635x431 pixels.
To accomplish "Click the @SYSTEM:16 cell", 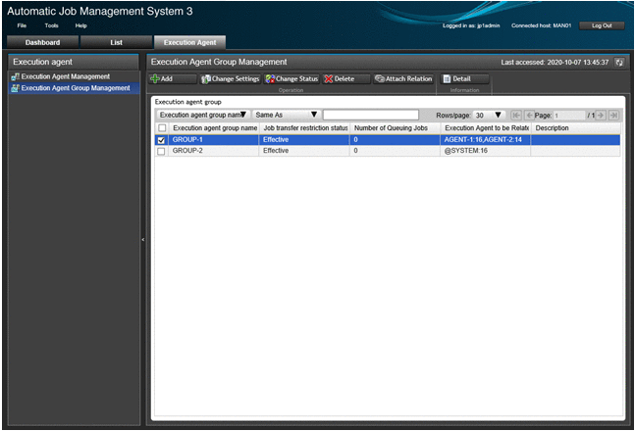I will point(486,151).
